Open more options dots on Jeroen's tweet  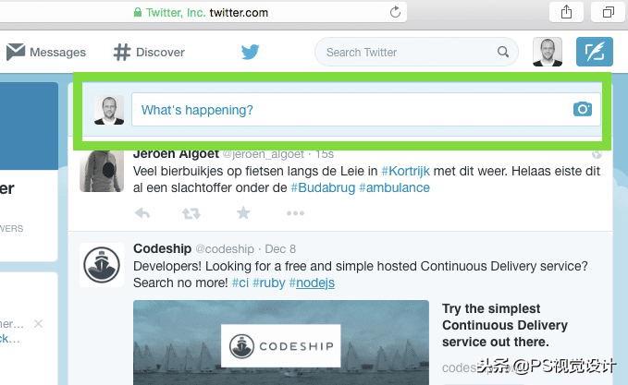tap(295, 213)
